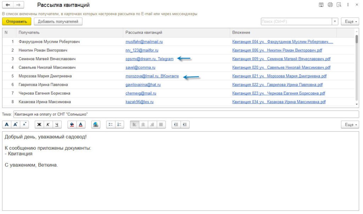Open the top Еще dropdown next to search
Viewport: 363px width, 214px height.
click(350, 22)
